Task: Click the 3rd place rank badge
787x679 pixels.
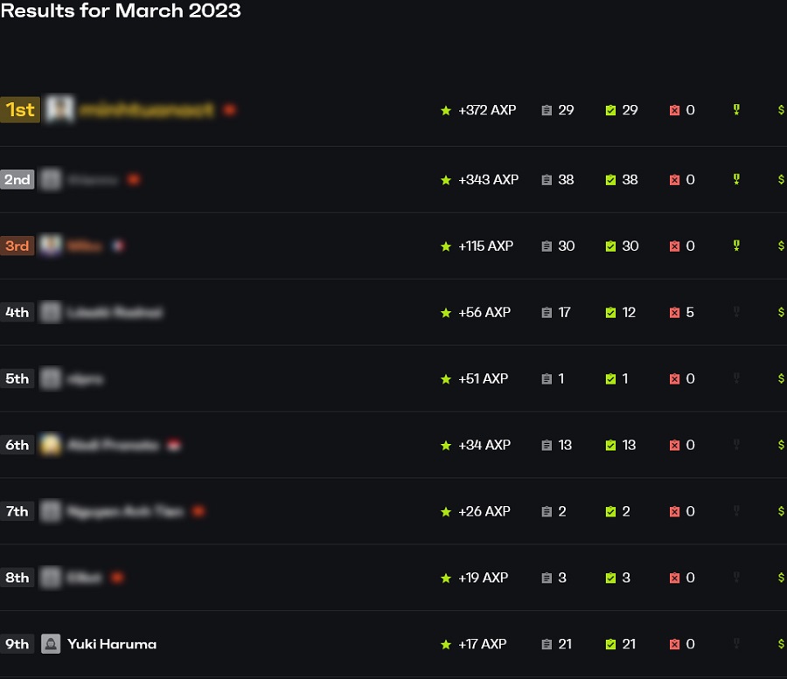Action: coord(17,246)
